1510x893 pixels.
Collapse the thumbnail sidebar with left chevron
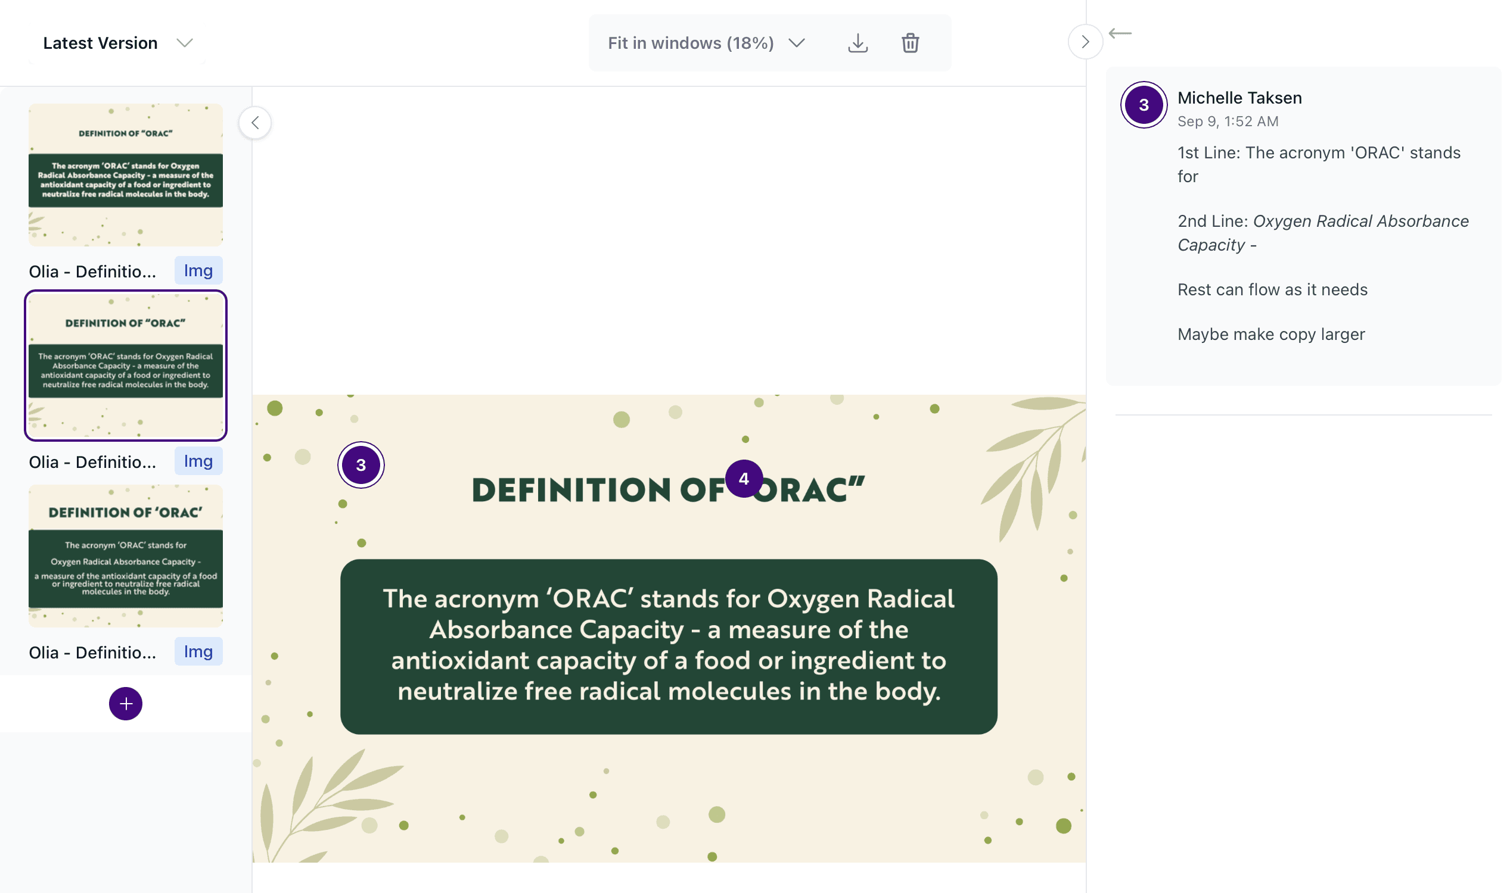[256, 123]
